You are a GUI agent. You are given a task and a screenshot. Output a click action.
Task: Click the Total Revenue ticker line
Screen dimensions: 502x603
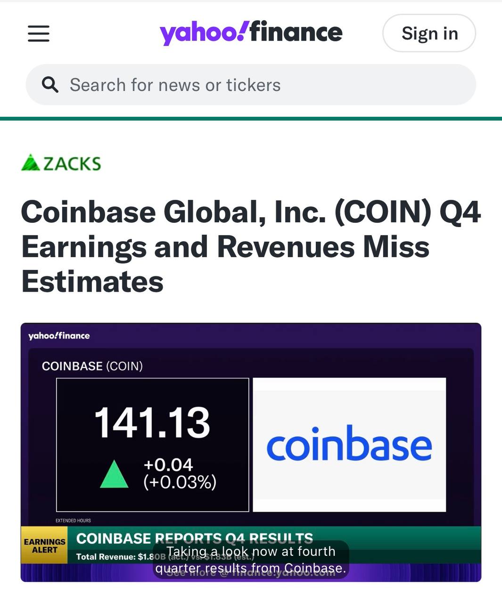point(113,557)
